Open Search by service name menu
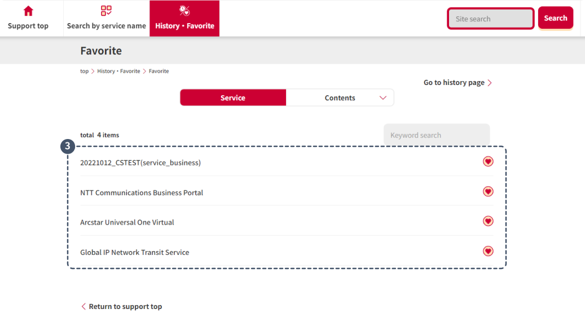The height and width of the screenshot is (318, 585). [106, 26]
